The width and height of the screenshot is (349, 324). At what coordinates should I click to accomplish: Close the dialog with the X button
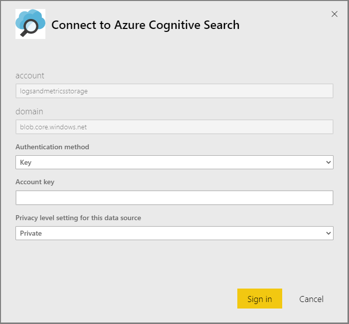click(x=335, y=14)
